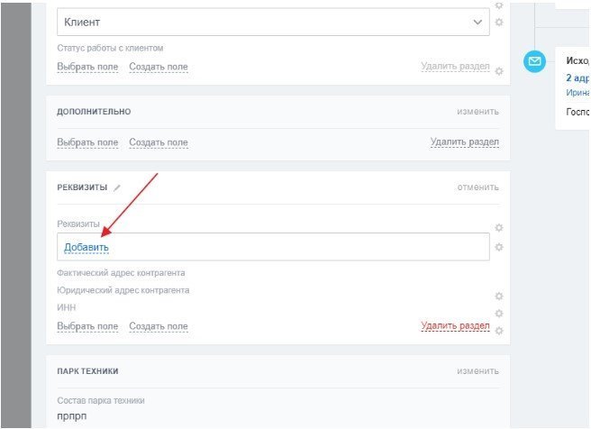Click Выбрать поле in the Дополнительно section
The height and width of the screenshot is (429, 591).
coord(87,142)
